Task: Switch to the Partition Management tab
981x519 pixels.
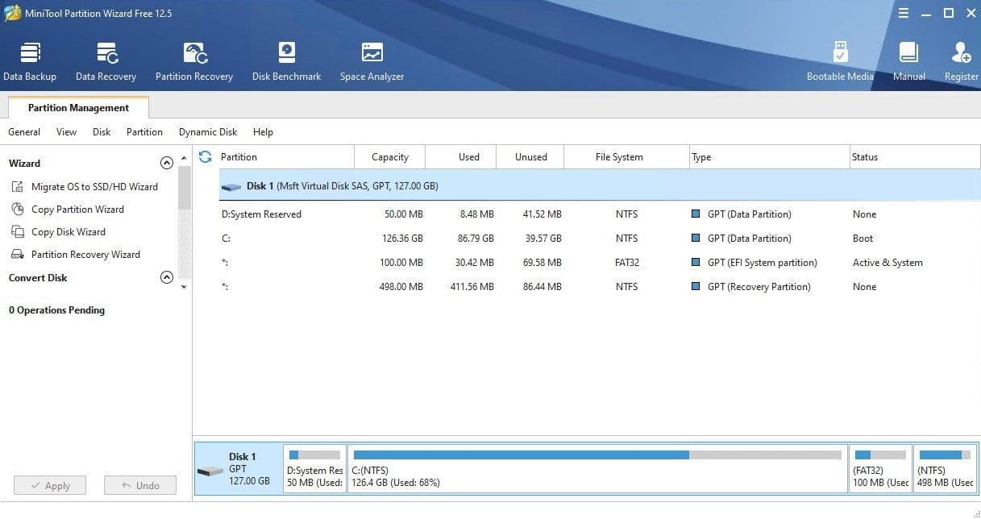Action: (x=77, y=107)
